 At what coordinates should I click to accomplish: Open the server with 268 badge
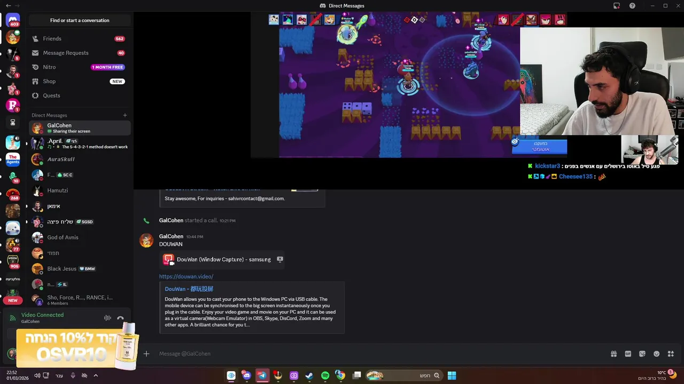click(13, 194)
